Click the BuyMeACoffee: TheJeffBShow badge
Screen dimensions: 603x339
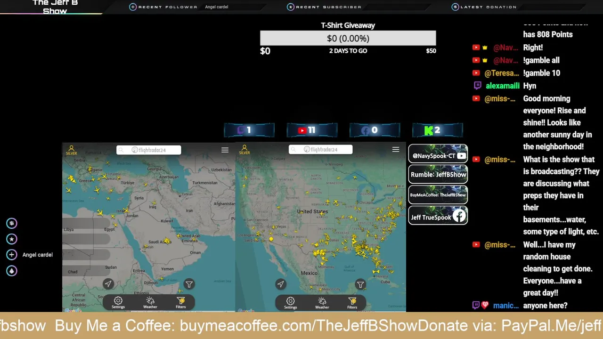tap(438, 195)
